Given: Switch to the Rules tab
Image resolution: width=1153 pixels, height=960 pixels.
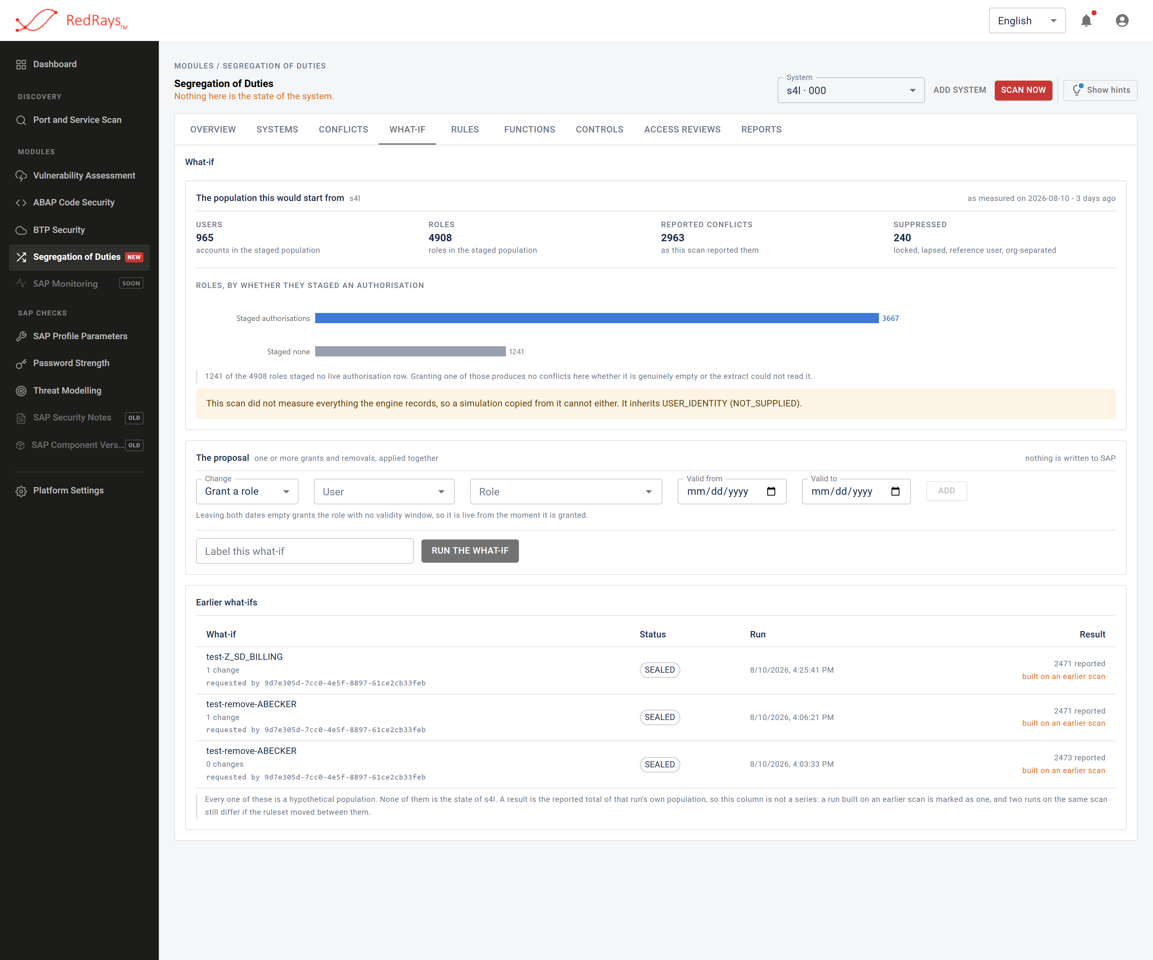Looking at the screenshot, I should pyautogui.click(x=465, y=130).
